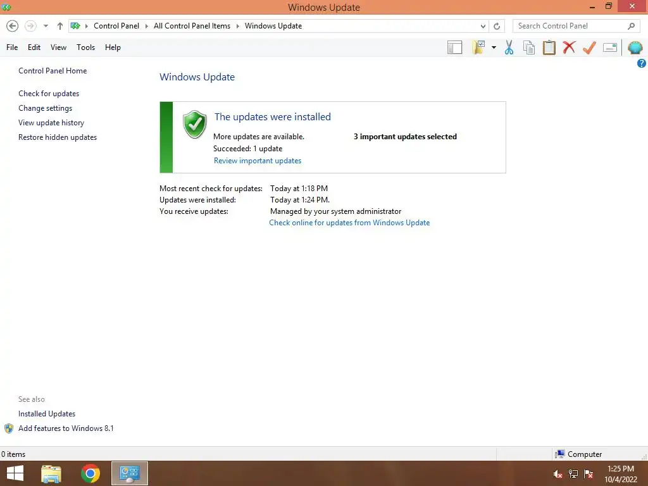
Task: Expand breadcrumb arrow after All Control Panel Items
Action: 238,26
